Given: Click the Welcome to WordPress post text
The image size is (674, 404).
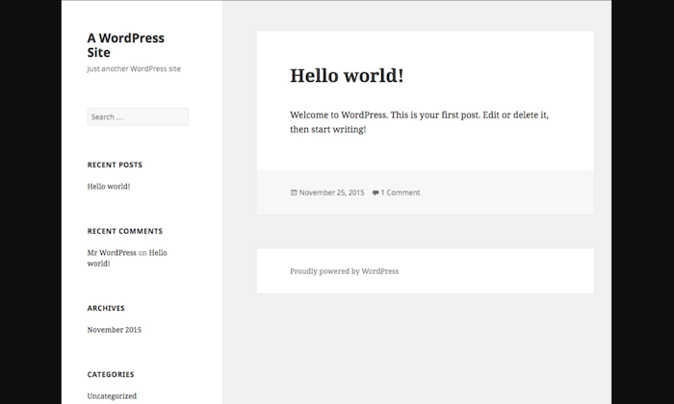Looking at the screenshot, I should pos(419,122).
